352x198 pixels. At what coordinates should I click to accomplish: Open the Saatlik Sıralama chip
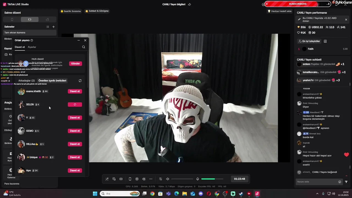pos(71,11)
